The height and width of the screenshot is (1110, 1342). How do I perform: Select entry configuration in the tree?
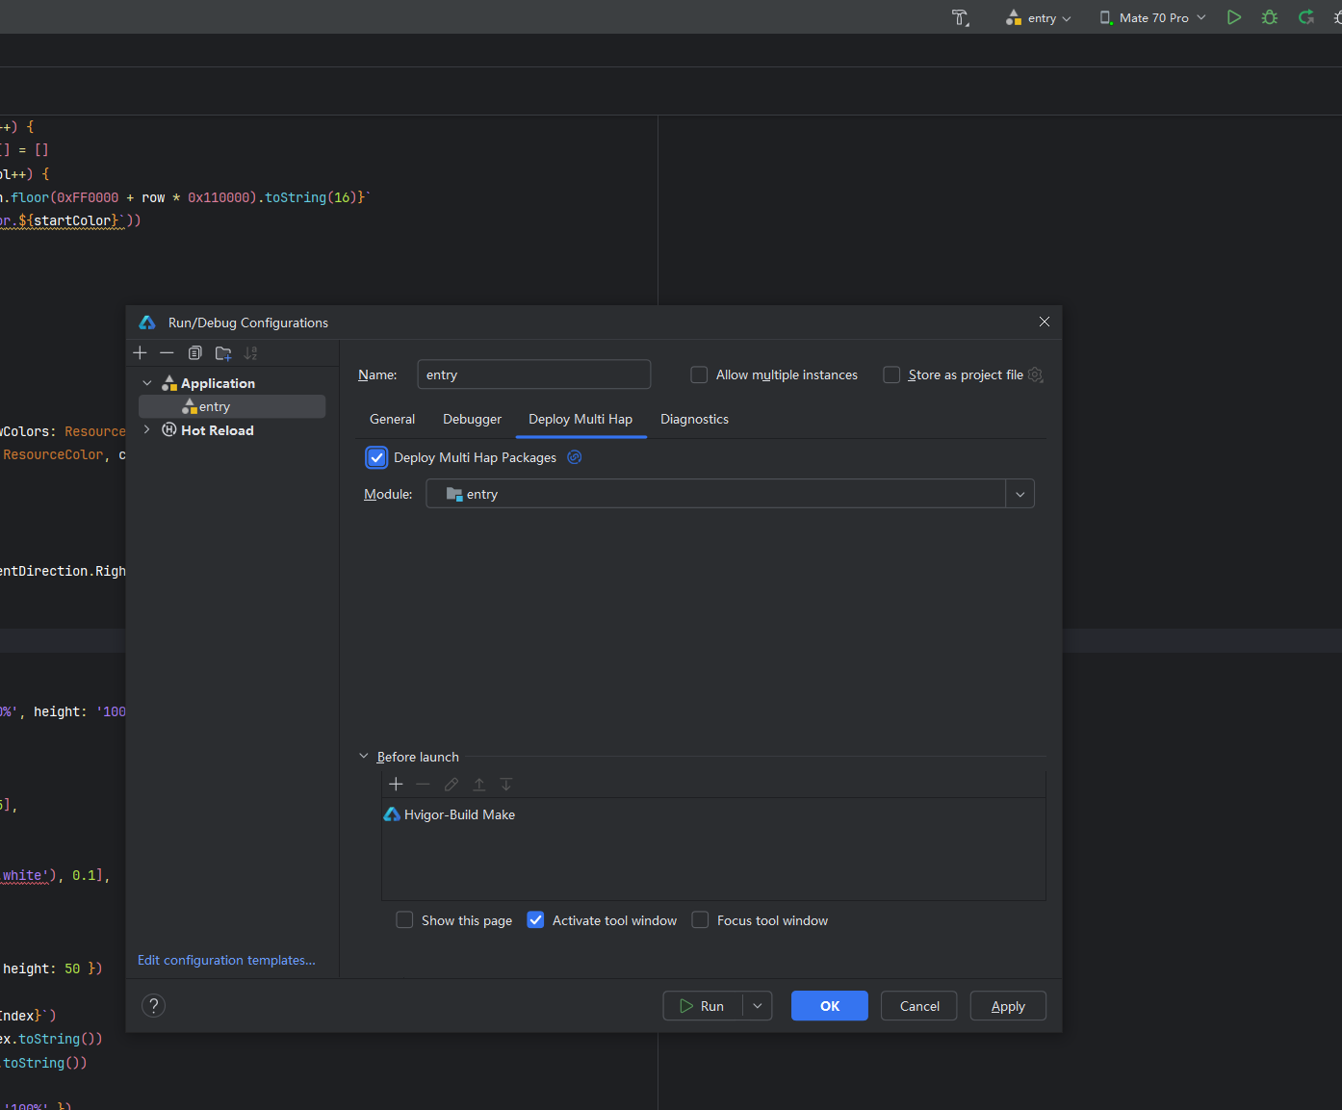[232, 406]
